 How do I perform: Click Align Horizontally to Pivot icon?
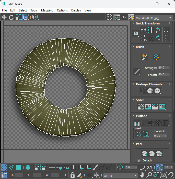click(x=144, y=30)
